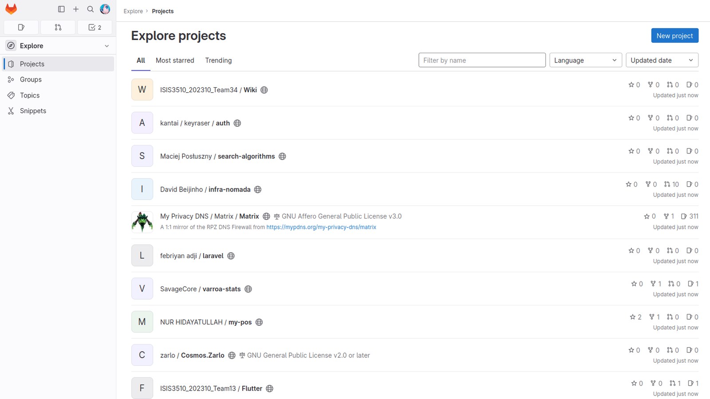Open the ISIS3510_202310_Team13 / Flutter project
Viewport: 710px width, 399px height.
coord(211,388)
